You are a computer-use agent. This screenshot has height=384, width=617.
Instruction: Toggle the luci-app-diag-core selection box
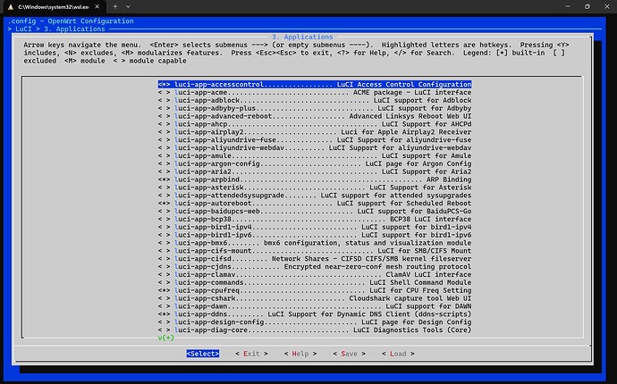pyautogui.click(x=165, y=330)
